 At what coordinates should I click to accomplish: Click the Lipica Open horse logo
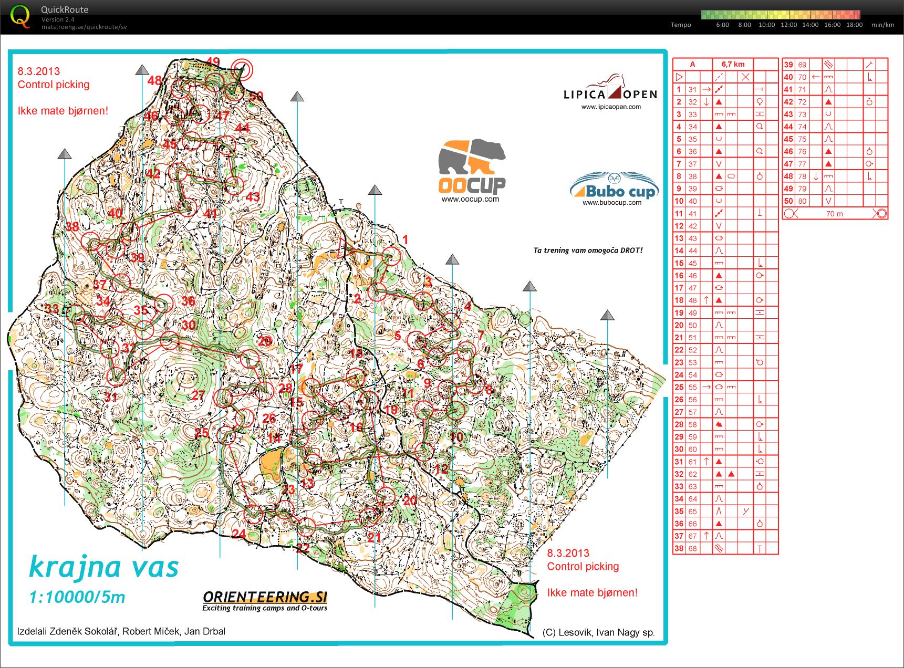[610, 87]
